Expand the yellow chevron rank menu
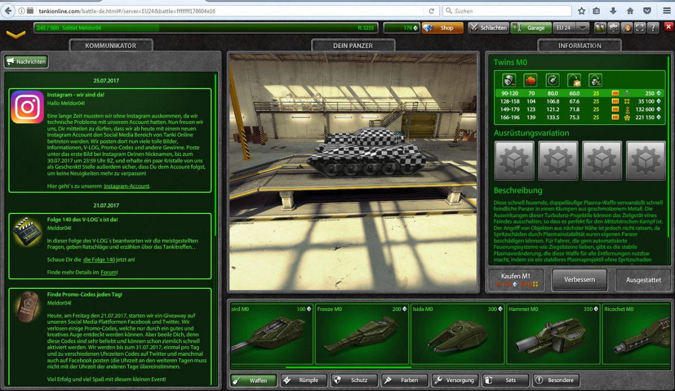Image resolution: width=675 pixels, height=391 pixels. (x=16, y=34)
